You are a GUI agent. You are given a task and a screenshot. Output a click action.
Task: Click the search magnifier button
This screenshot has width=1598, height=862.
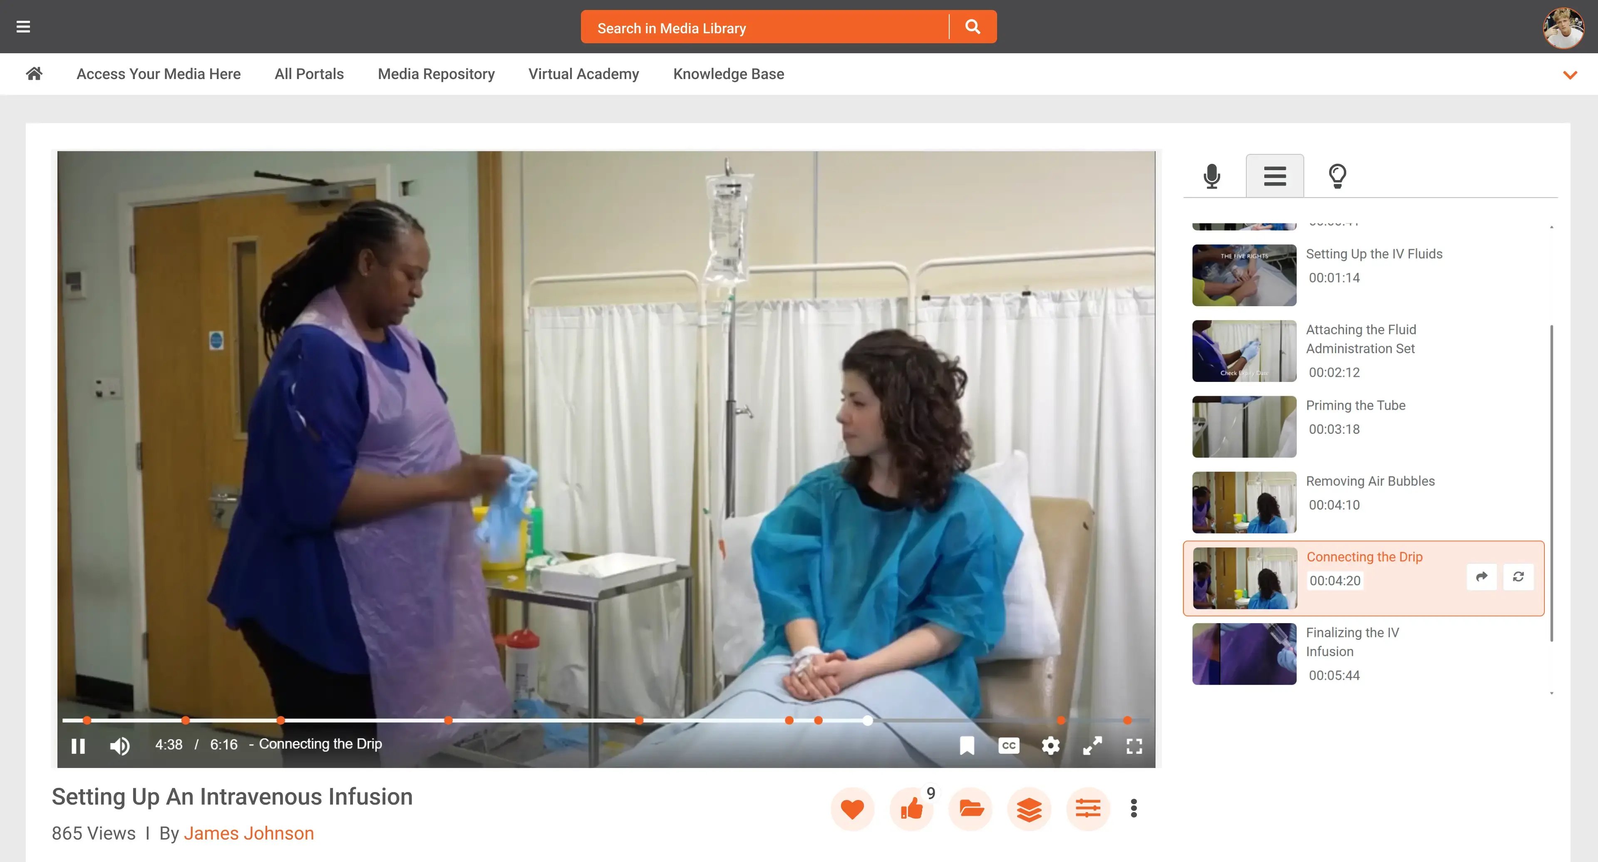pyautogui.click(x=973, y=27)
